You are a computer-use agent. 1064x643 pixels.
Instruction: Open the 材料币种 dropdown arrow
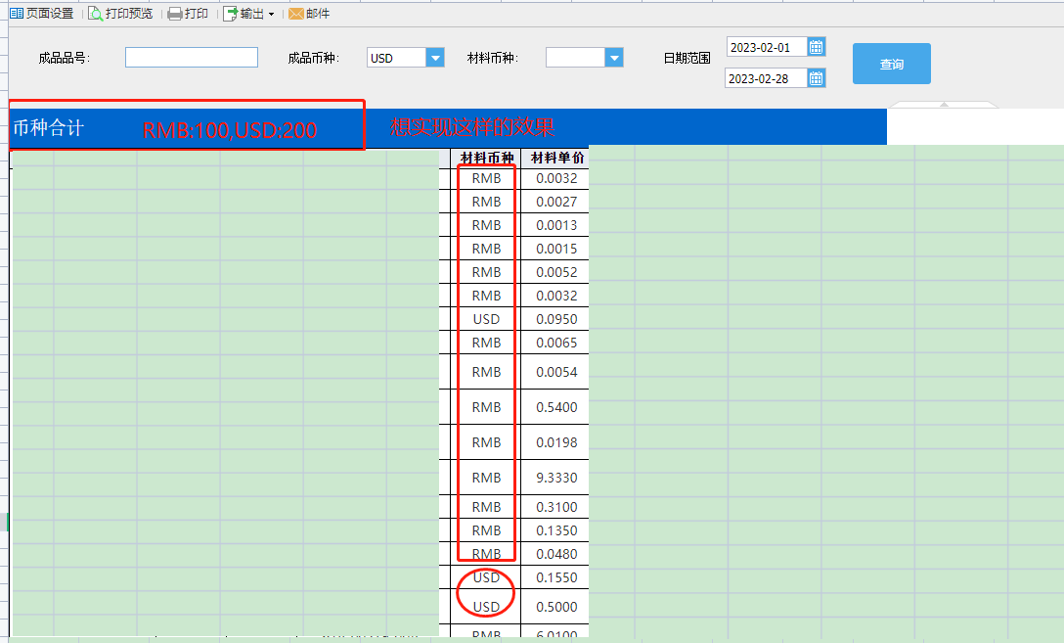(614, 58)
